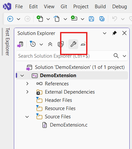Click the Save icon
132x149 pixels.
[x=91, y=19]
